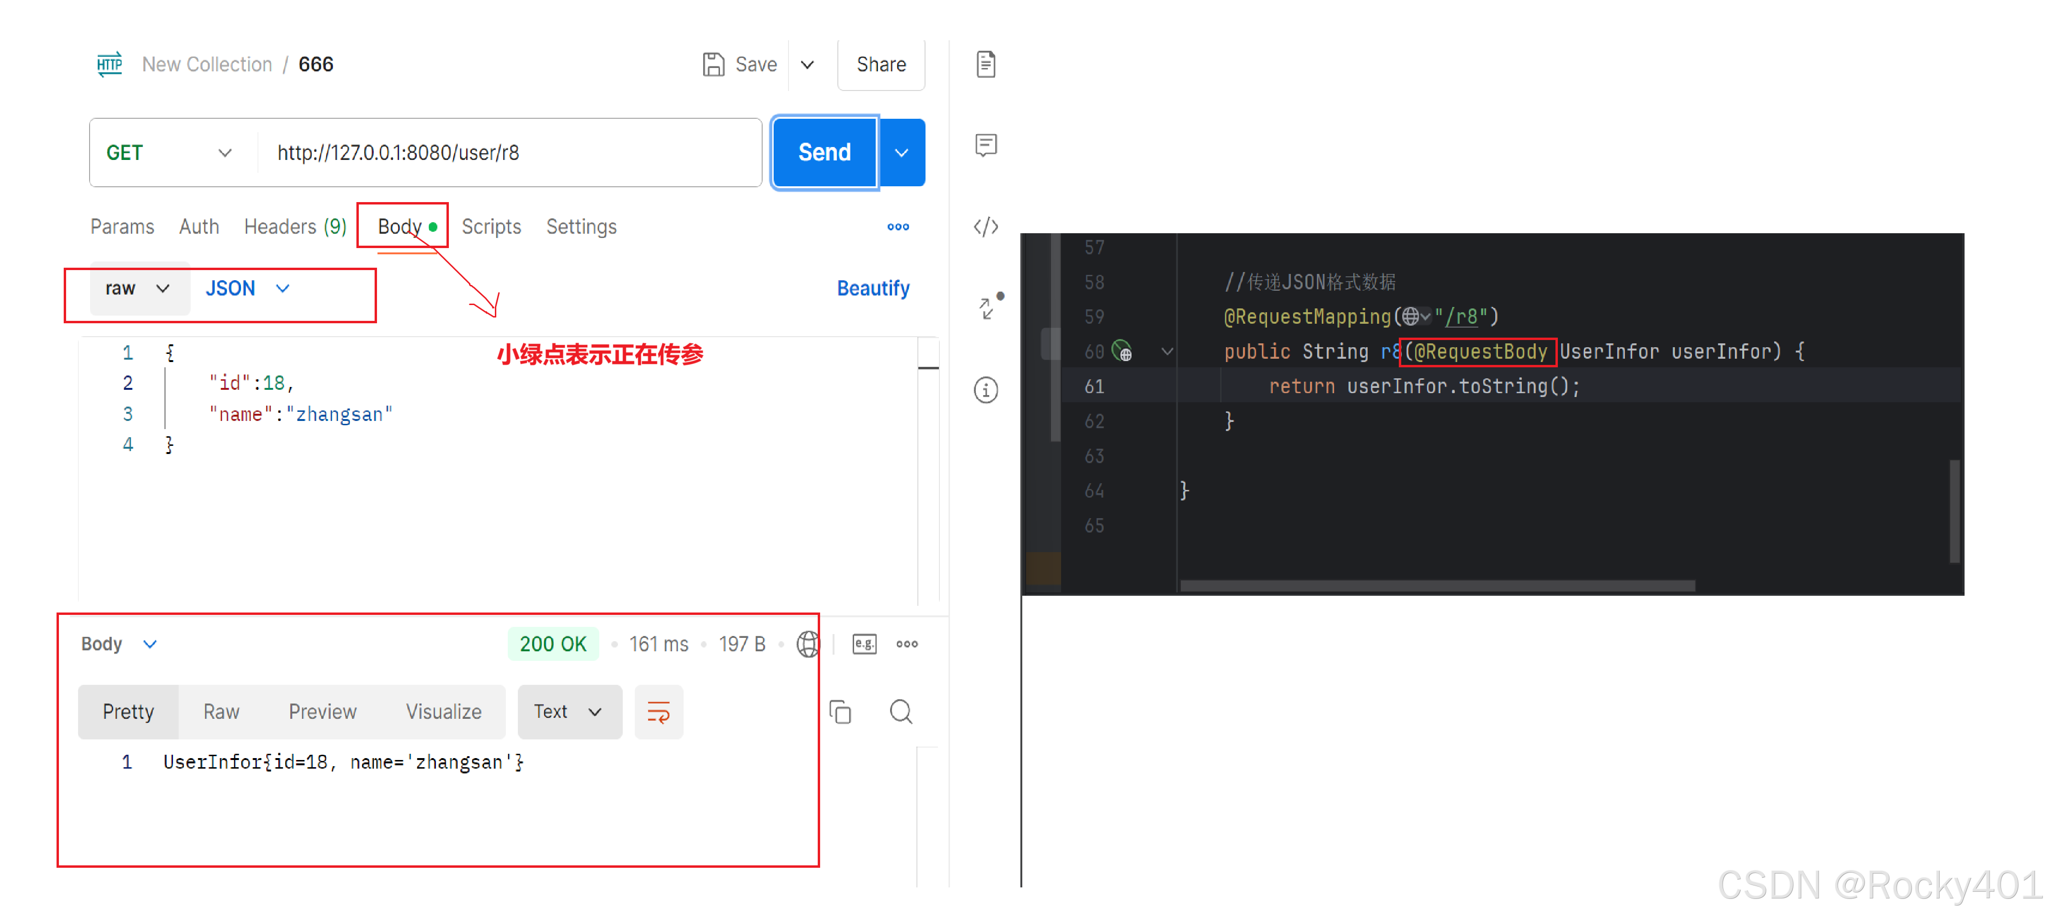Viewport: 2046px width, 919px height.
Task: Expand the Send options arrow
Action: pos(902,152)
